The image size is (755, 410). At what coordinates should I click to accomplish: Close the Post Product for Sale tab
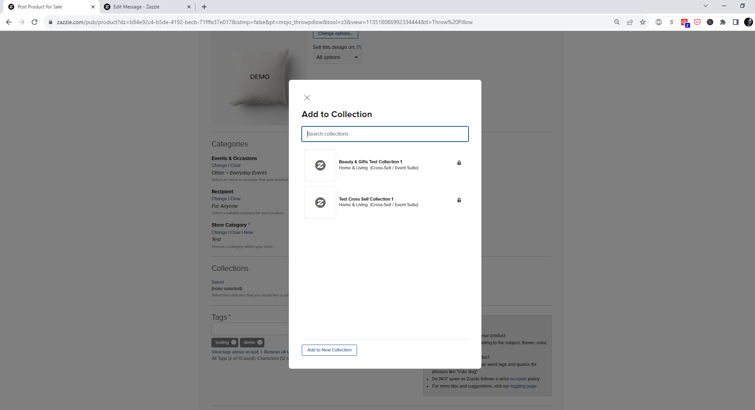pyautogui.click(x=93, y=7)
